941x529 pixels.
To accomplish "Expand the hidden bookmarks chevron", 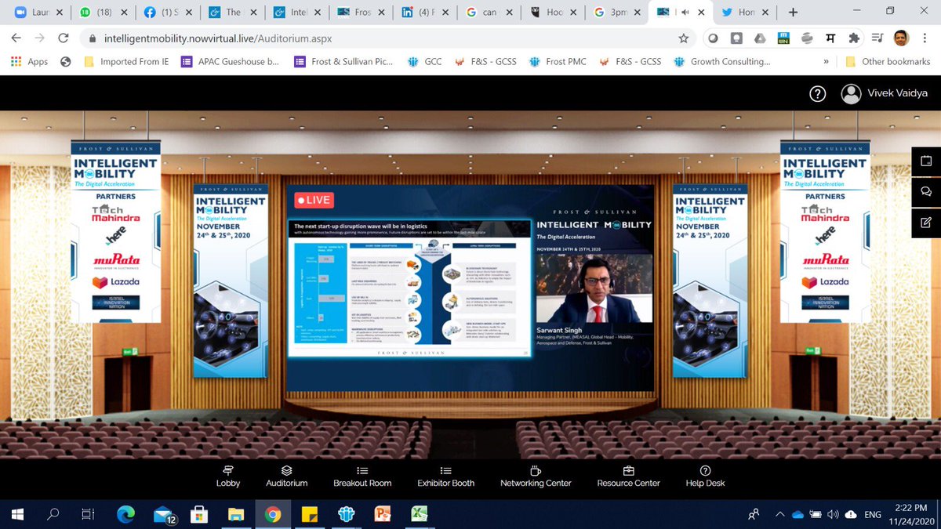I will point(826,61).
